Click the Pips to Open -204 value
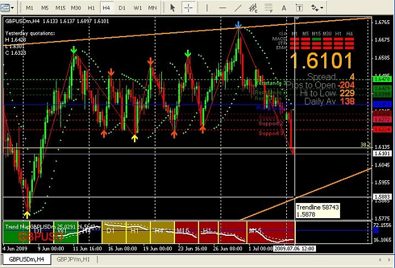This screenshot has width=395, height=268. [x=346, y=85]
